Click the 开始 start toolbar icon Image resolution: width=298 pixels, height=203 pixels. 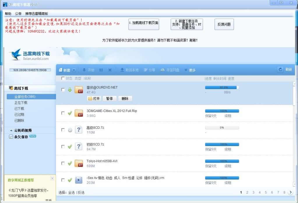click(88, 70)
